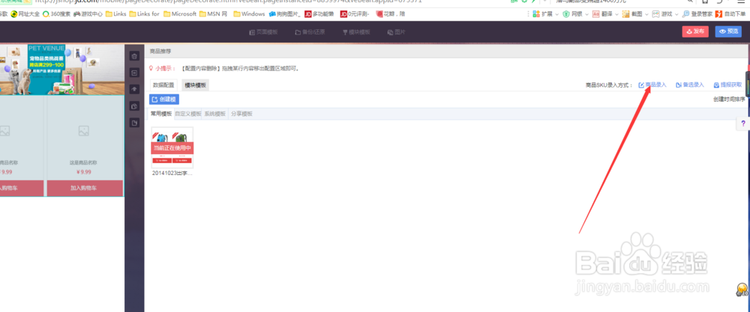The width and height of the screenshot is (750, 312).
Task: Click the right 加入购物车 button
Action: tap(84, 188)
